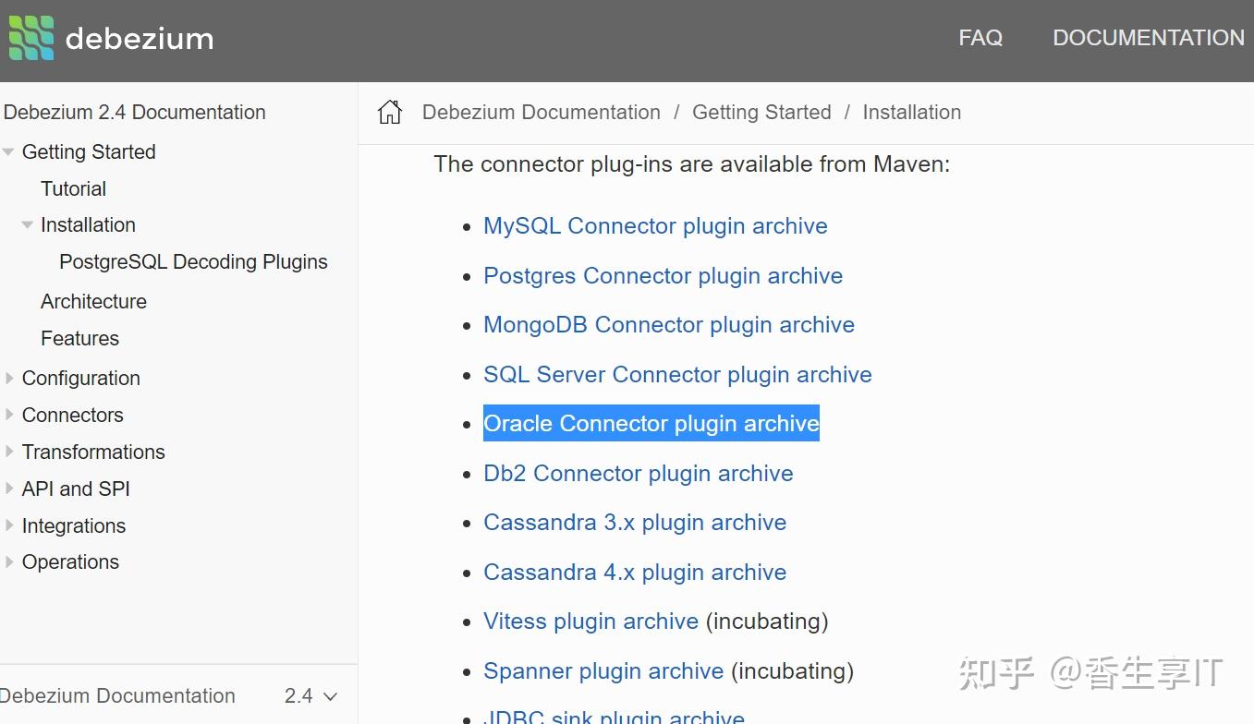The width and height of the screenshot is (1254, 724).
Task: Open the FAQ menu item
Action: point(980,38)
